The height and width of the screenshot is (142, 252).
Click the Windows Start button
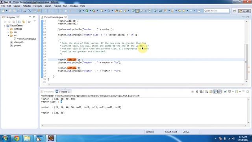(5, 138)
